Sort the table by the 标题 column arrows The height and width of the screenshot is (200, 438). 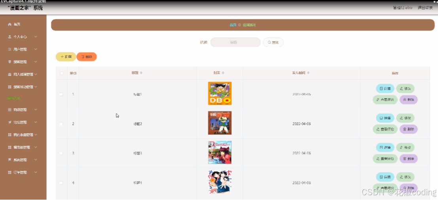141,73
